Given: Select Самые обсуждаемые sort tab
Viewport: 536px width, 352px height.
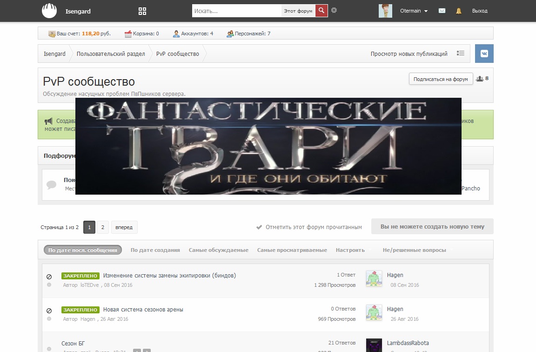Looking at the screenshot, I should [x=218, y=250].
